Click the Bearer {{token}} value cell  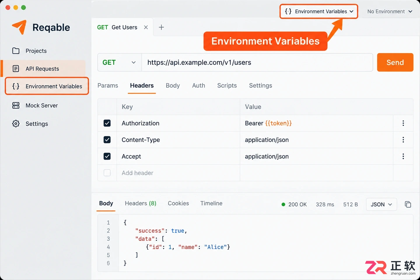[x=316, y=123]
